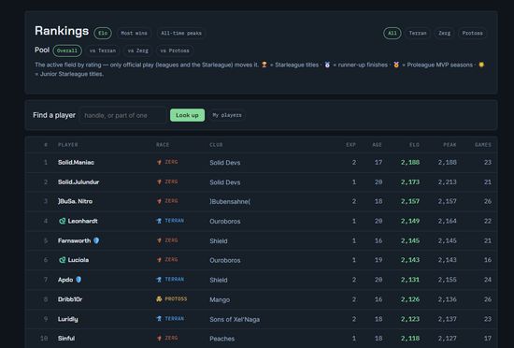This screenshot has width=514, height=348.
Task: Open club )Bubensahne(
Action: [x=230, y=202]
